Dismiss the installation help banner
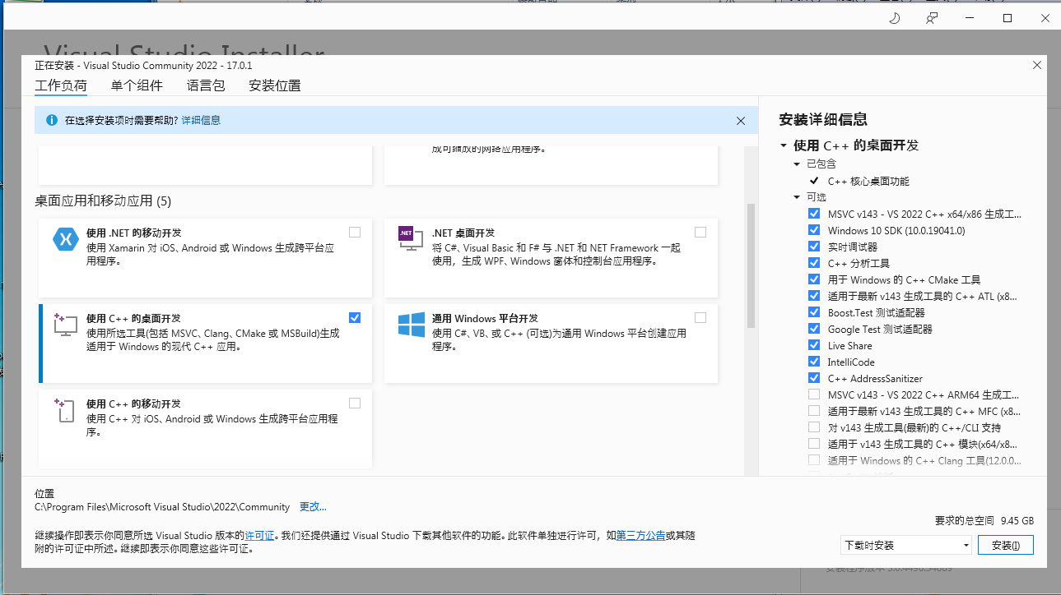This screenshot has height=595, width=1061. (740, 120)
